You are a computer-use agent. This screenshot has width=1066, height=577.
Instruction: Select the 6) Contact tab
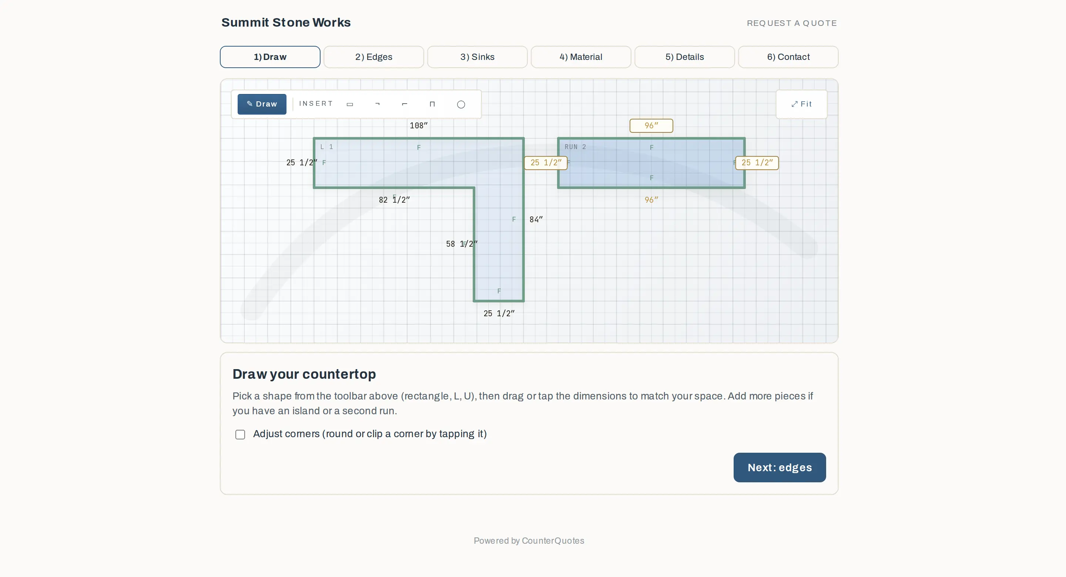(x=788, y=57)
